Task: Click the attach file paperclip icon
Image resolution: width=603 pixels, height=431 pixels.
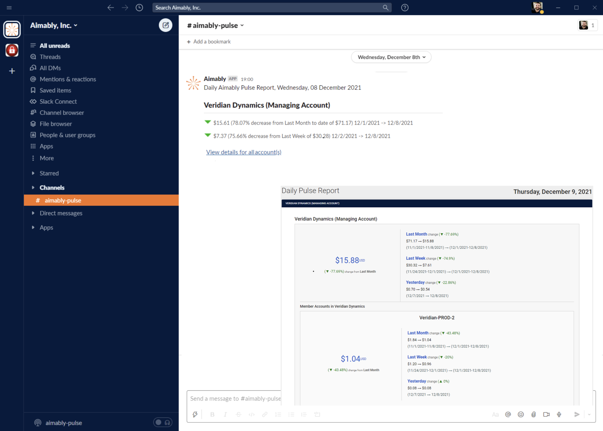Action: point(533,414)
